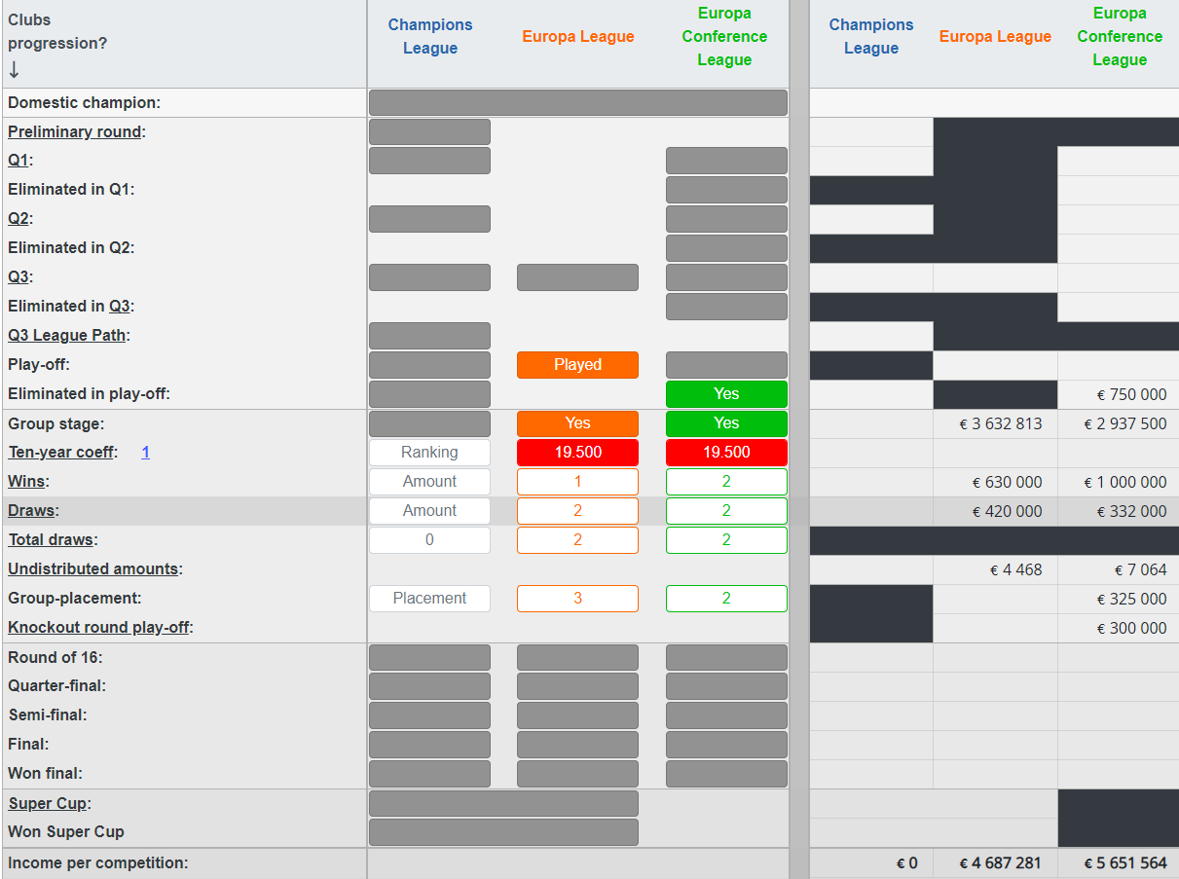Viewport: 1179px width, 879px height.
Task: Open the Knockout round play-off link
Action: pyautogui.click(x=98, y=628)
